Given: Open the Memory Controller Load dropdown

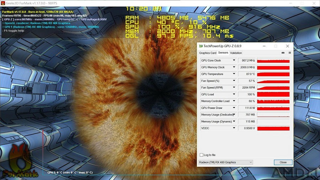Looking at the screenshot, I should point(234,101).
